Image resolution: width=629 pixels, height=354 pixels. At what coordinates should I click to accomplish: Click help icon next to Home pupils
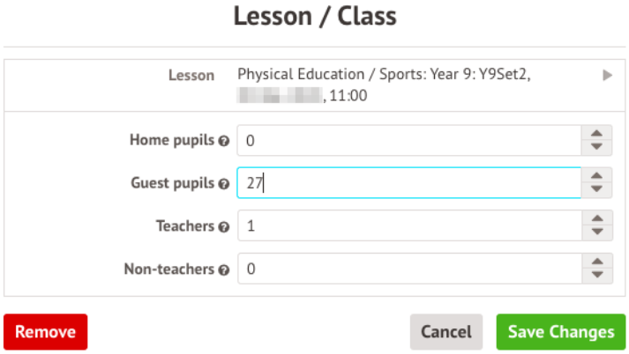[224, 141]
